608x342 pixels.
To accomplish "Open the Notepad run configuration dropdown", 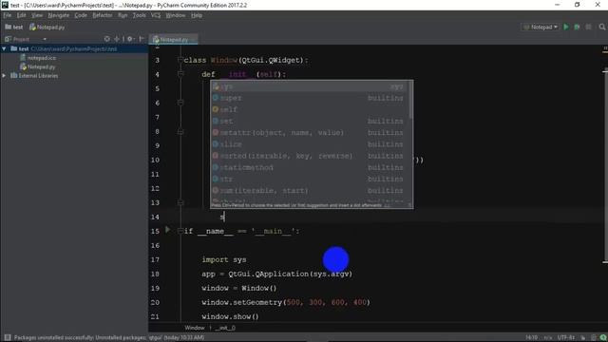I will [541, 27].
